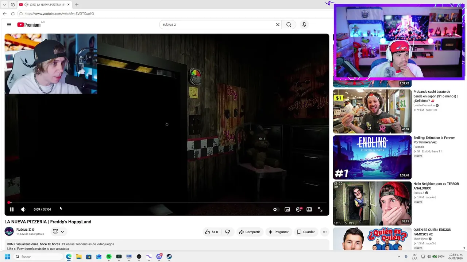467x262 pixels.
Task: Click the video title LA NUEVA PIZZERIA
Action: (48, 222)
